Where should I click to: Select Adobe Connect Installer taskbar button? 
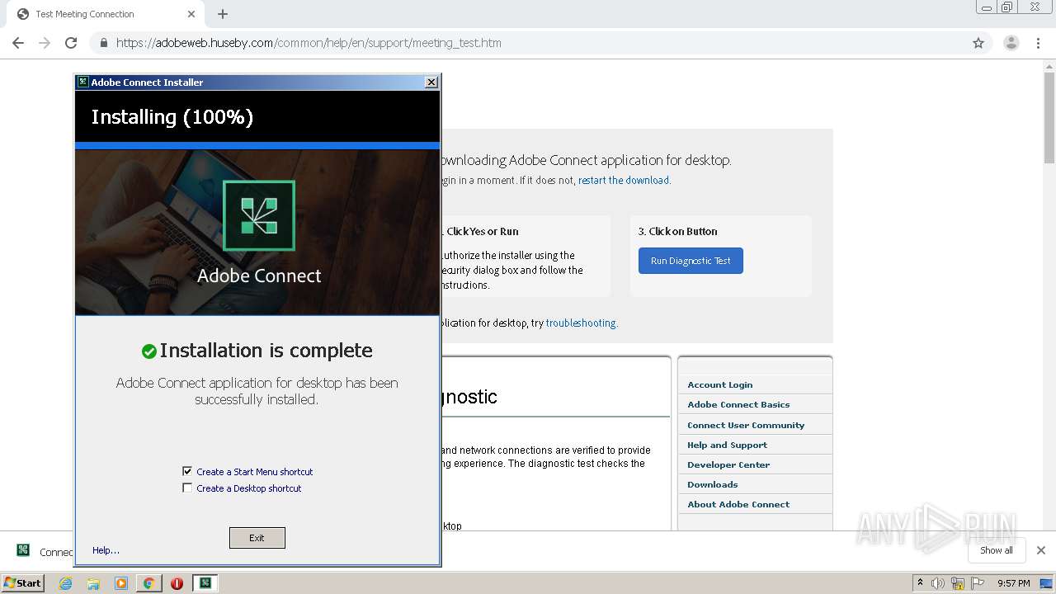pyautogui.click(x=205, y=583)
